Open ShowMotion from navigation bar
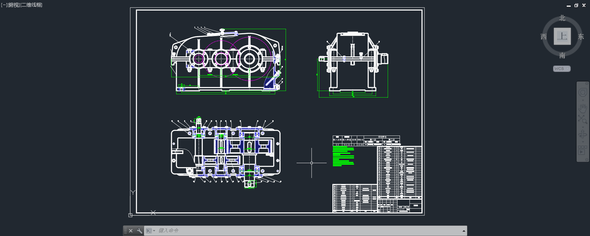The height and width of the screenshot is (236, 590). (581, 152)
